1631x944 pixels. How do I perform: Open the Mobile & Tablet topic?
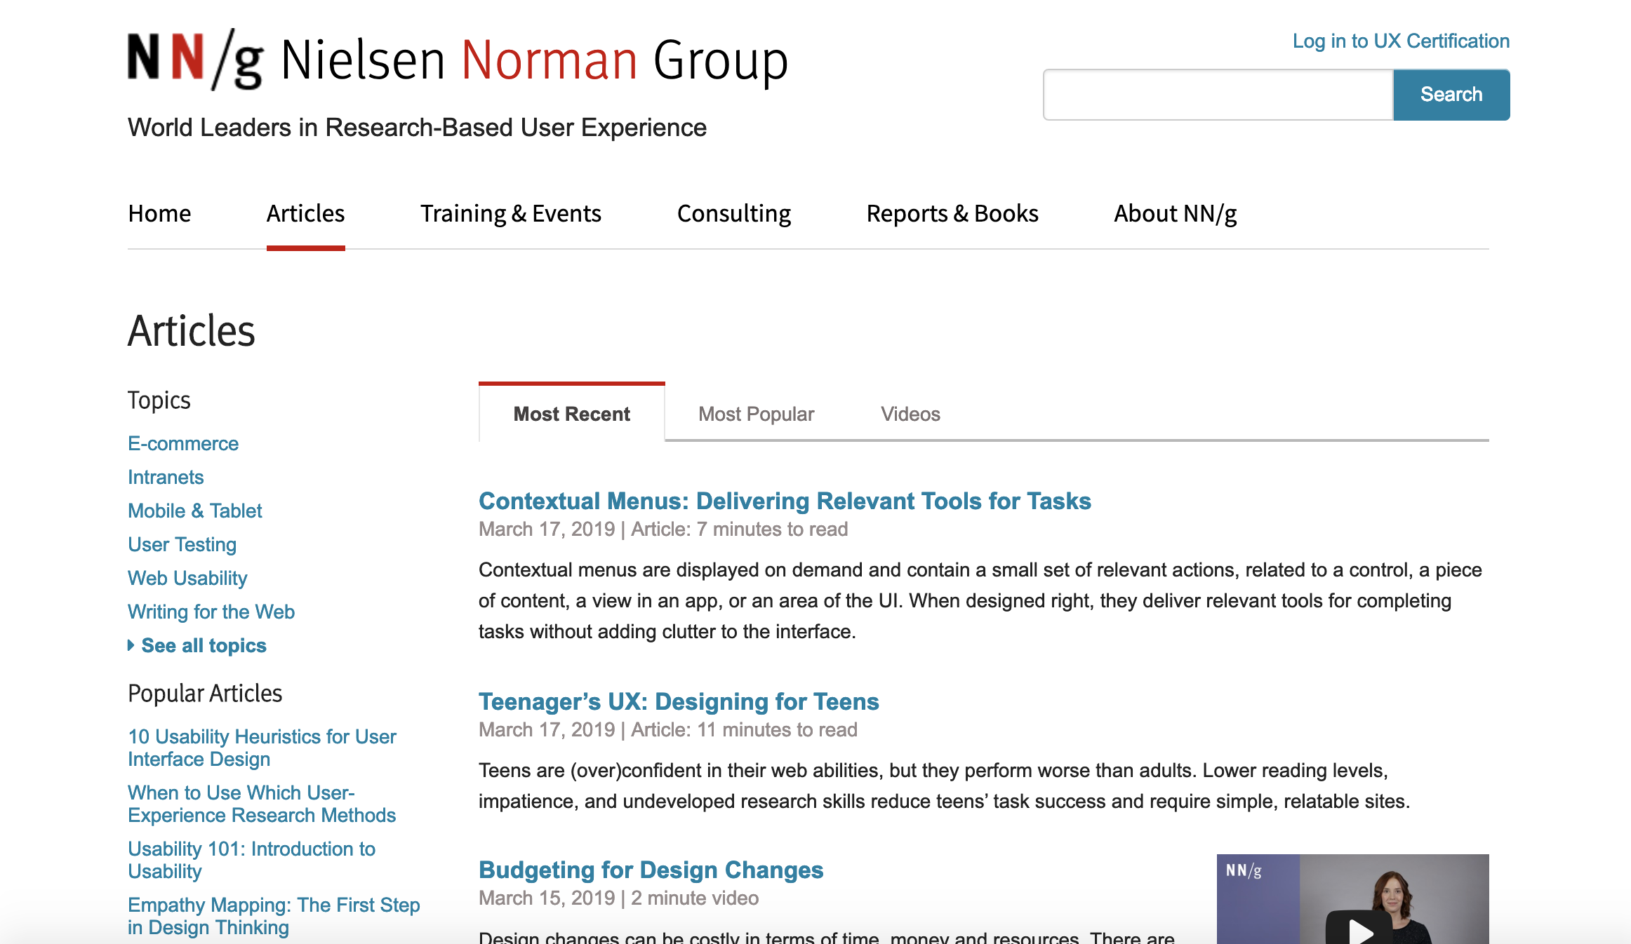coord(195,511)
